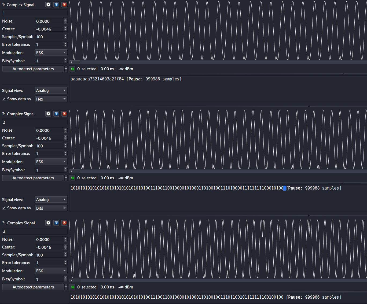Screen dimensions: 367x304
Task: Play signal 1 with the replay icon
Action: click(48, 5)
